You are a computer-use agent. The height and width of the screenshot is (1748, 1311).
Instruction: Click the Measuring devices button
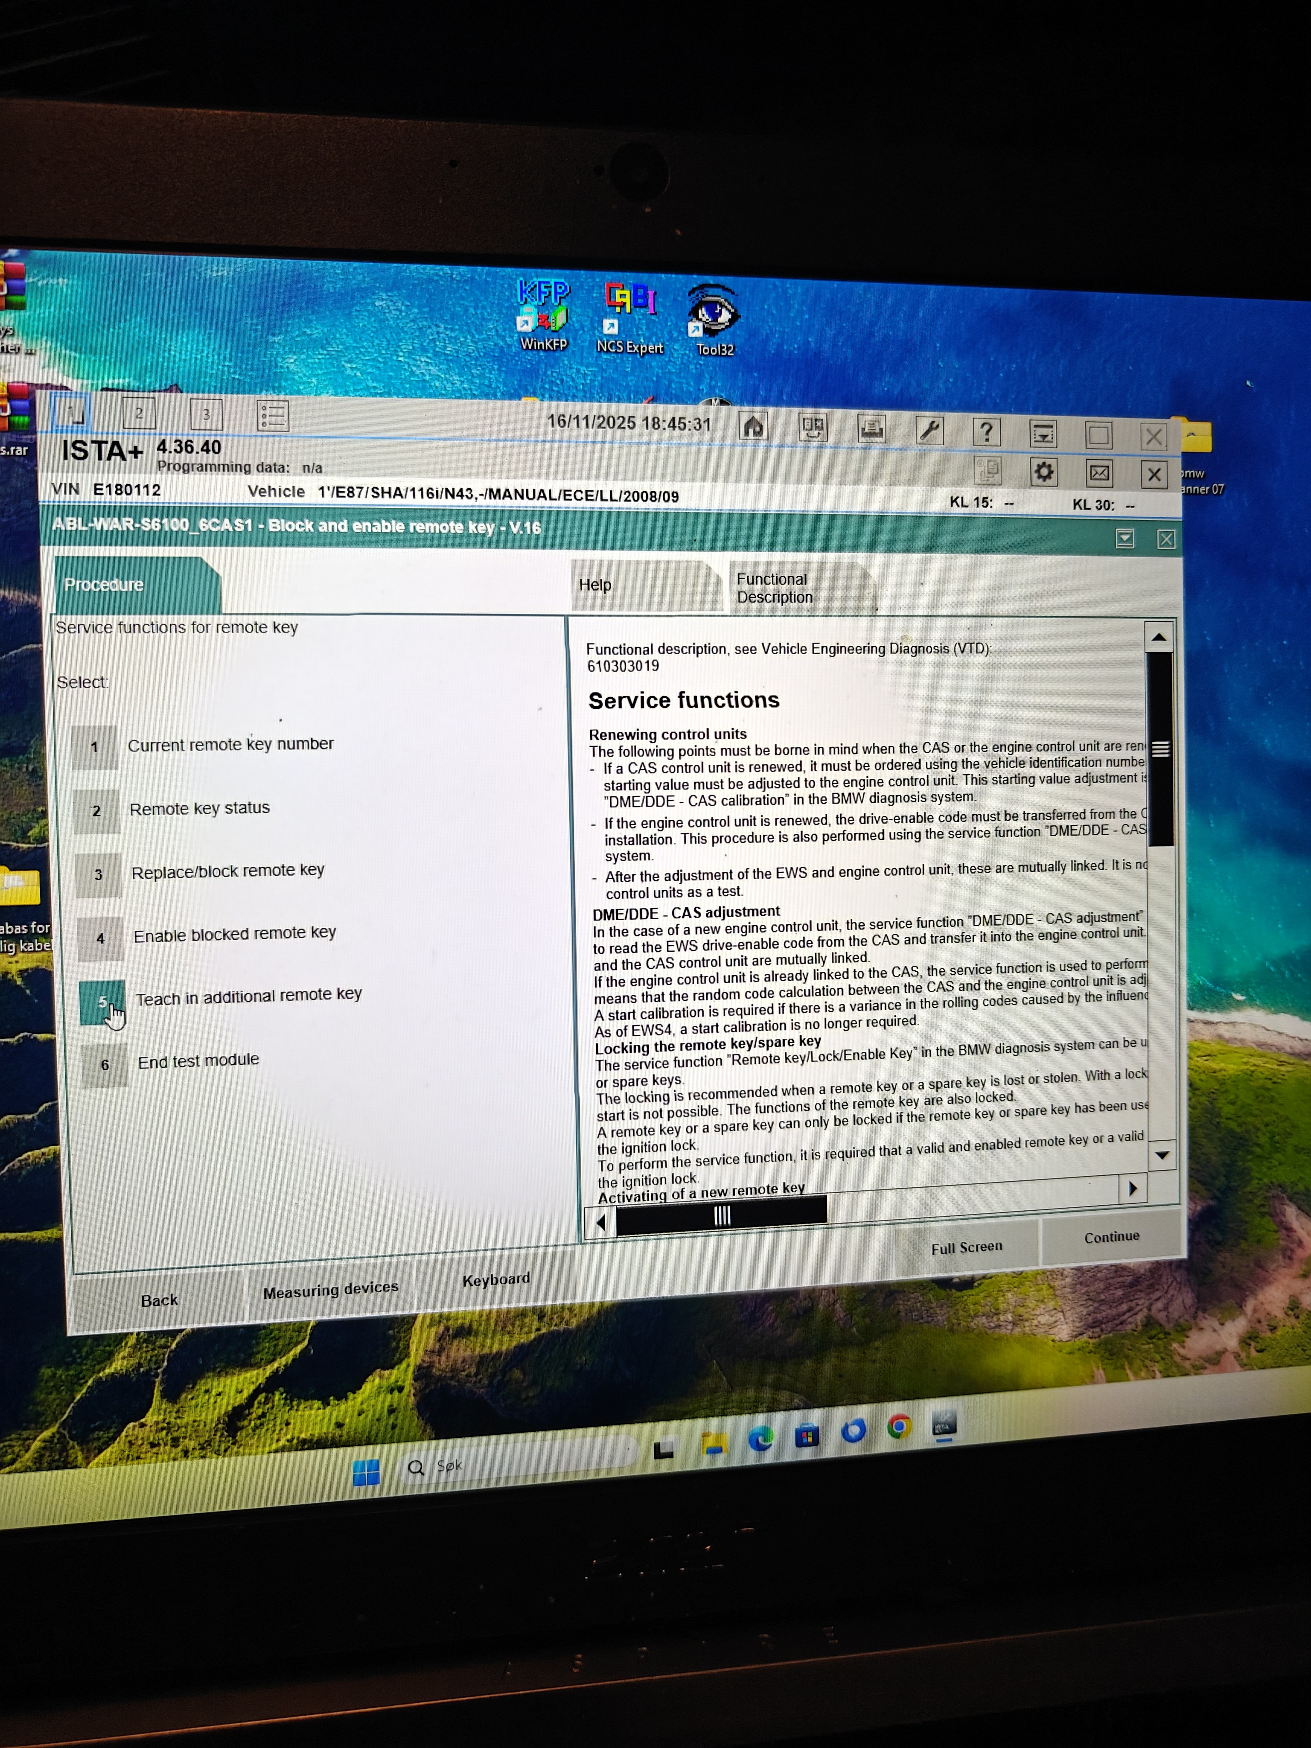330,1291
